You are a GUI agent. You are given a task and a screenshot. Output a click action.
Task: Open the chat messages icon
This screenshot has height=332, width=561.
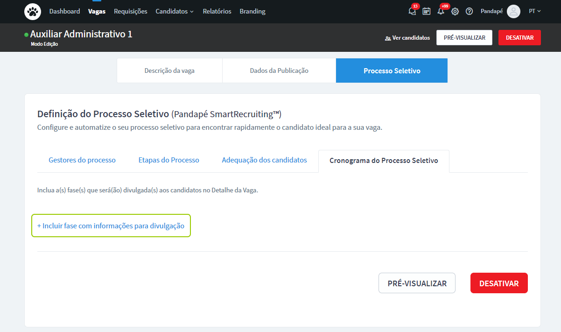click(x=412, y=11)
